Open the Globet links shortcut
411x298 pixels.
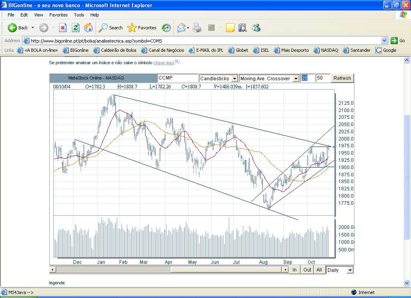238,50
